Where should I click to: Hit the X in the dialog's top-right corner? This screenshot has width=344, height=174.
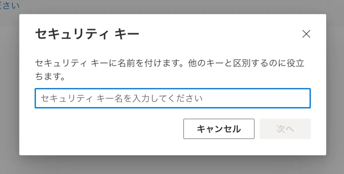click(x=306, y=34)
